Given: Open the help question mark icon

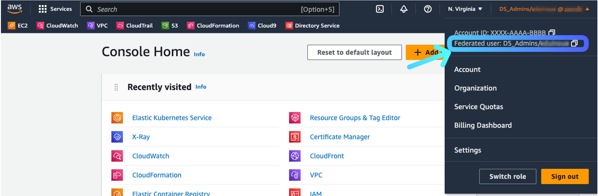Looking at the screenshot, I should [428, 9].
